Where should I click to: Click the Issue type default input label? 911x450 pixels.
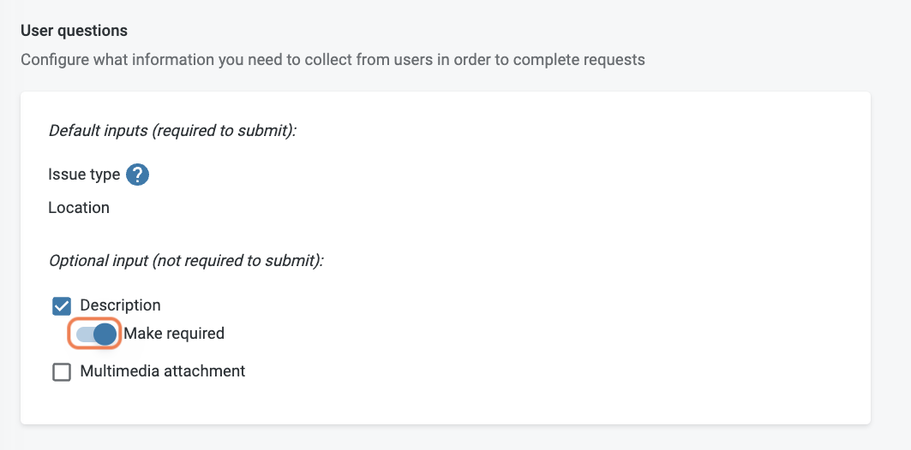pyautogui.click(x=84, y=174)
